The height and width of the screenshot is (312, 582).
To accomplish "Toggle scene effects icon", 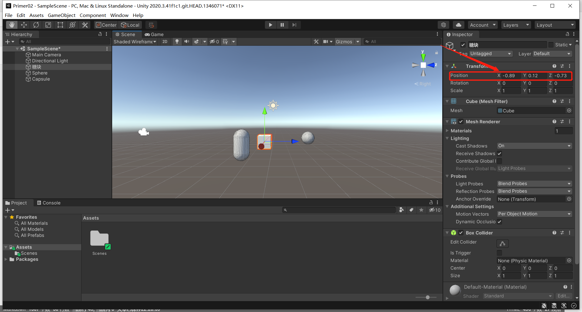I will click(x=196, y=41).
